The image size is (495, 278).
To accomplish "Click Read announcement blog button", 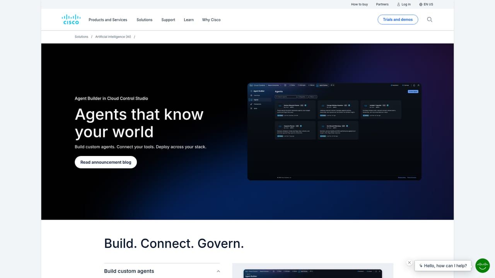I will point(106,162).
